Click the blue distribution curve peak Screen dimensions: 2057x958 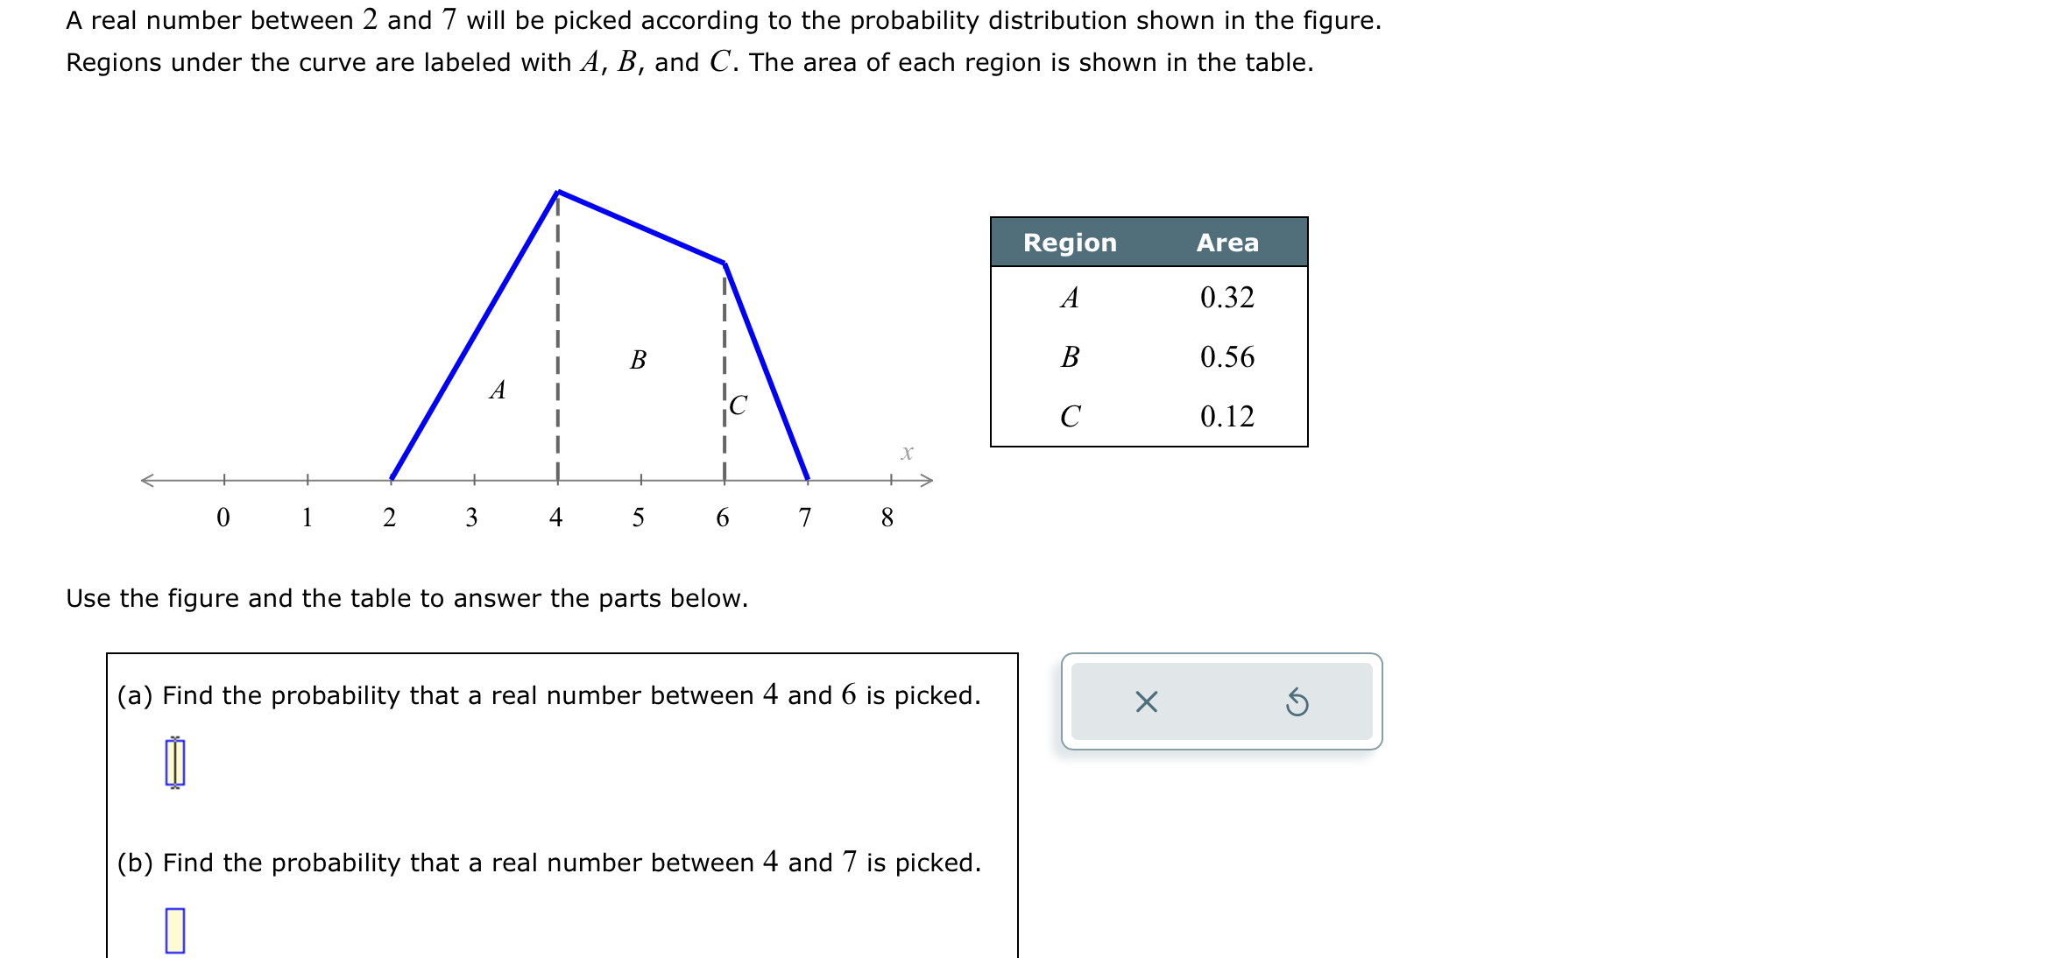click(x=559, y=191)
